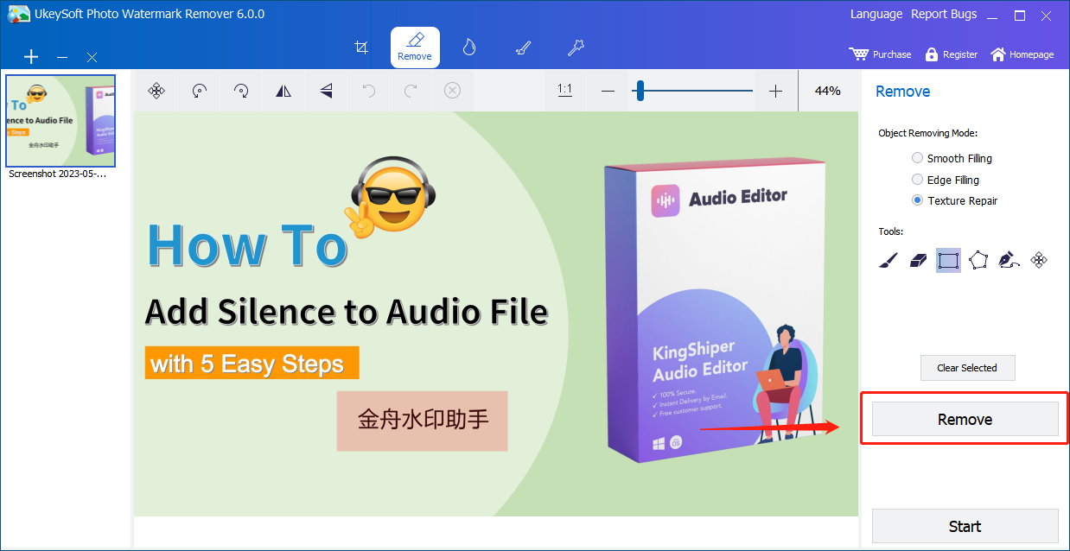Flip image horizontally

point(283,91)
